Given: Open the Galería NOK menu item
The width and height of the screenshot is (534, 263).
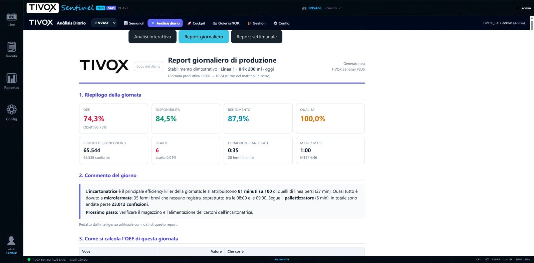Looking at the screenshot, I should [x=226, y=23].
